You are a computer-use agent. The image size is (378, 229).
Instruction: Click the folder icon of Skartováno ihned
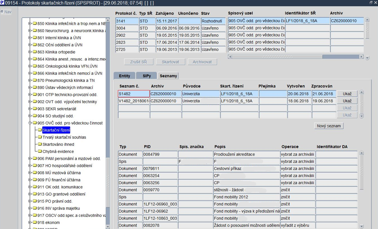click(x=39, y=144)
